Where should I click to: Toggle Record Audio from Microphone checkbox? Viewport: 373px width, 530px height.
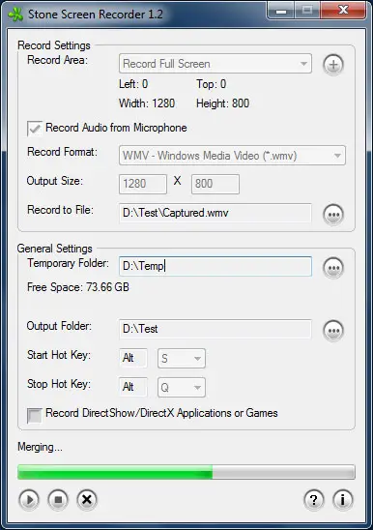coord(35,129)
